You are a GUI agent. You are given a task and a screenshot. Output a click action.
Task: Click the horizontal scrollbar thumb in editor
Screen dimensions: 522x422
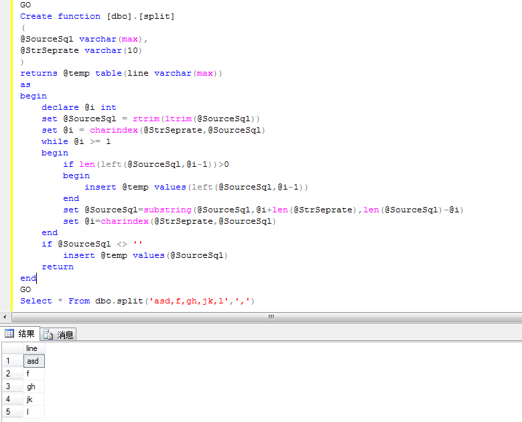coord(271,317)
